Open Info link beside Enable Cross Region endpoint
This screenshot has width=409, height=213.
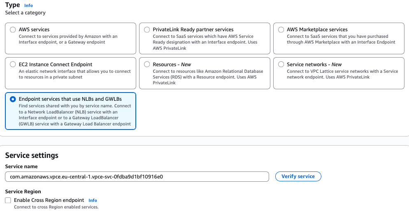[x=93, y=200]
